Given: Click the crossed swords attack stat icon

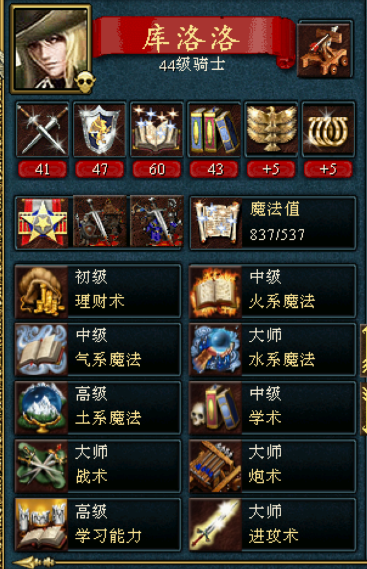Looking at the screenshot, I should [42, 130].
